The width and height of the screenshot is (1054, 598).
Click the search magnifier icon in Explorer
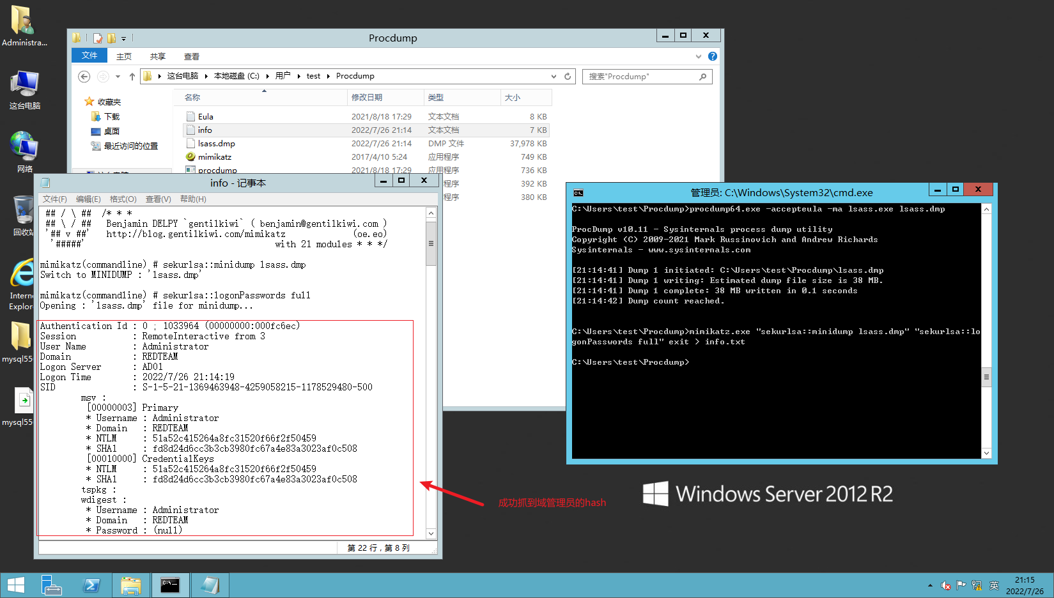tap(703, 77)
